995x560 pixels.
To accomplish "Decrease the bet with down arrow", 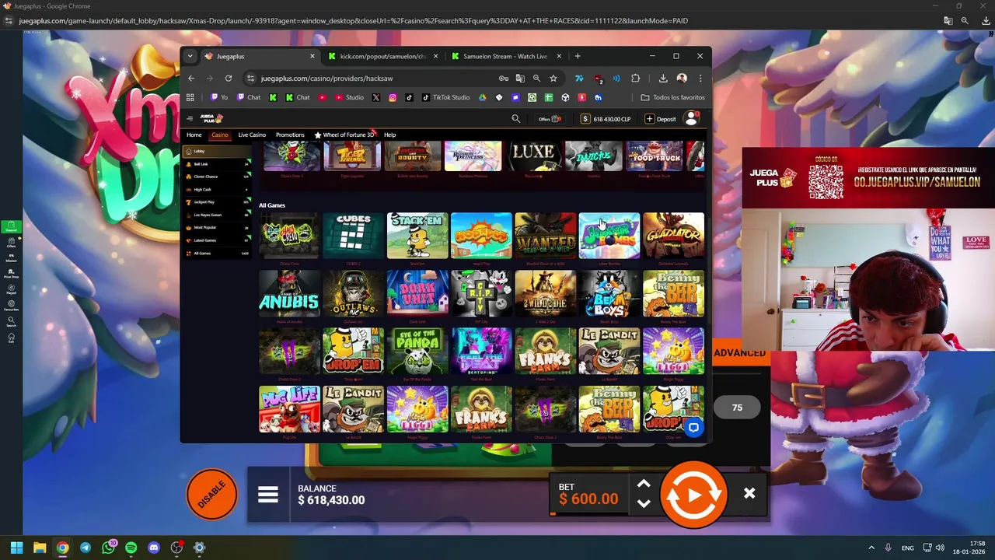I will [x=644, y=504].
